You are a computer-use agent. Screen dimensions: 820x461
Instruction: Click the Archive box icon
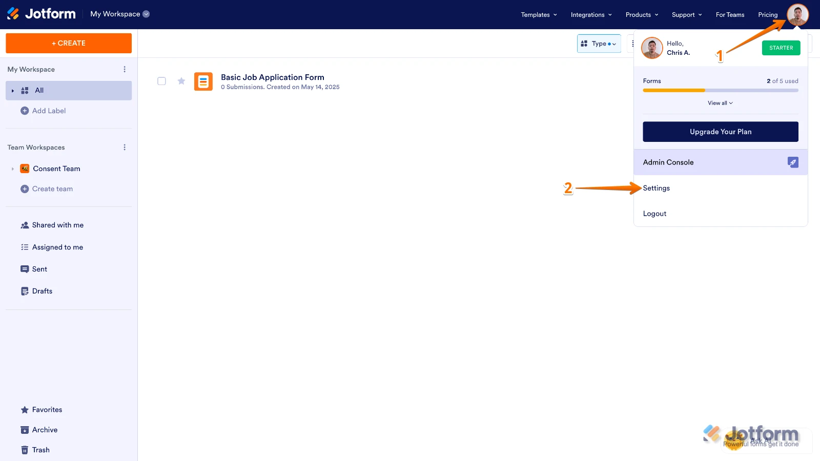pos(25,429)
